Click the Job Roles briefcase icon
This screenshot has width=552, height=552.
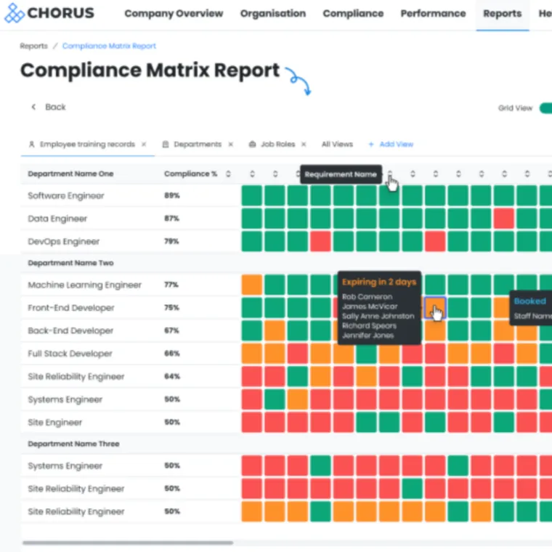pyautogui.click(x=252, y=145)
